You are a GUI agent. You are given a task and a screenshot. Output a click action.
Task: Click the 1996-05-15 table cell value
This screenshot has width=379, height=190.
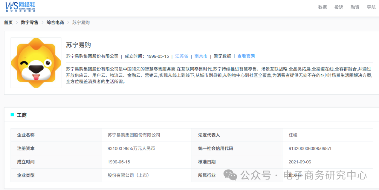click(x=119, y=162)
